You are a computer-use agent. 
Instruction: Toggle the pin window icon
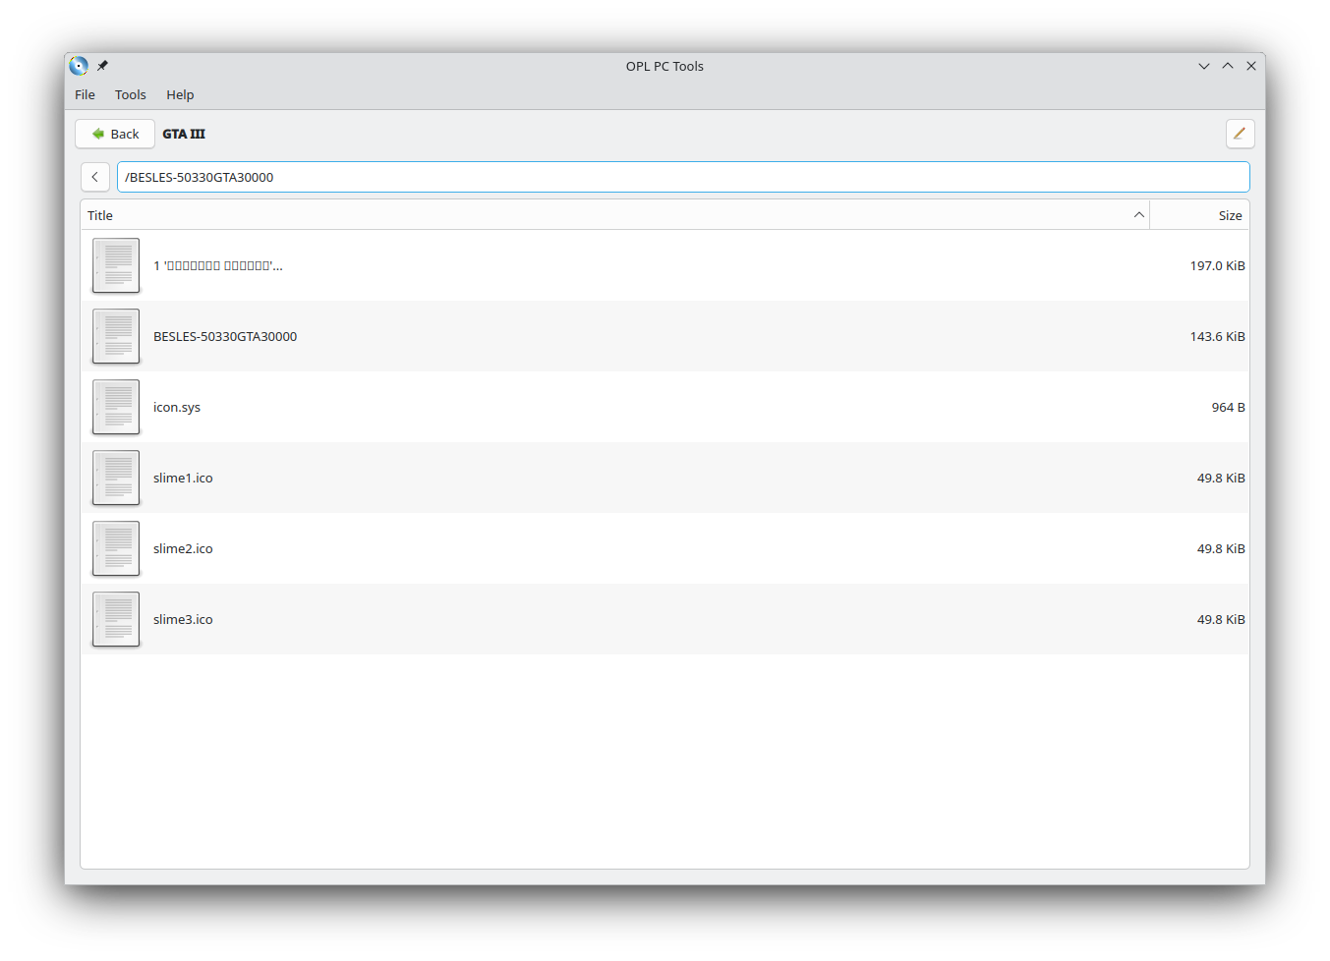tap(102, 66)
